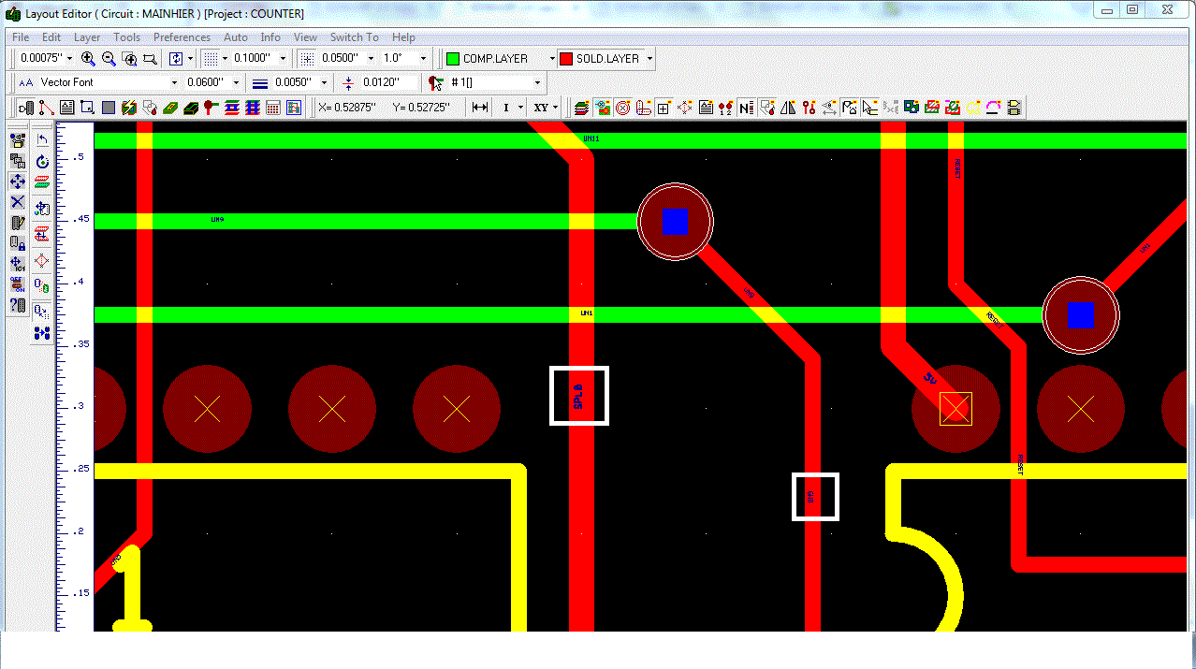
Task: Click the dimension measure arrows icon
Action: pyautogui.click(x=479, y=108)
